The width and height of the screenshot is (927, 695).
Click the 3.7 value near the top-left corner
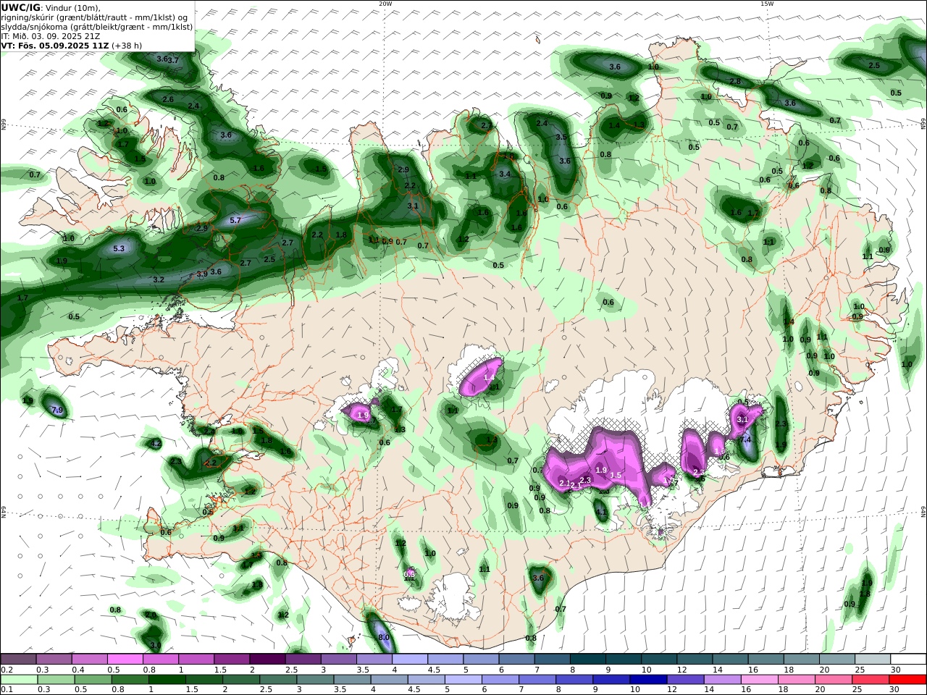click(173, 60)
